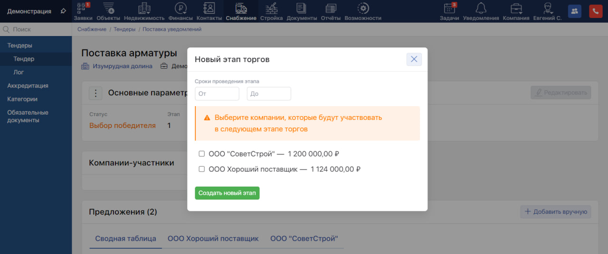Click the red phone call button

click(596, 11)
